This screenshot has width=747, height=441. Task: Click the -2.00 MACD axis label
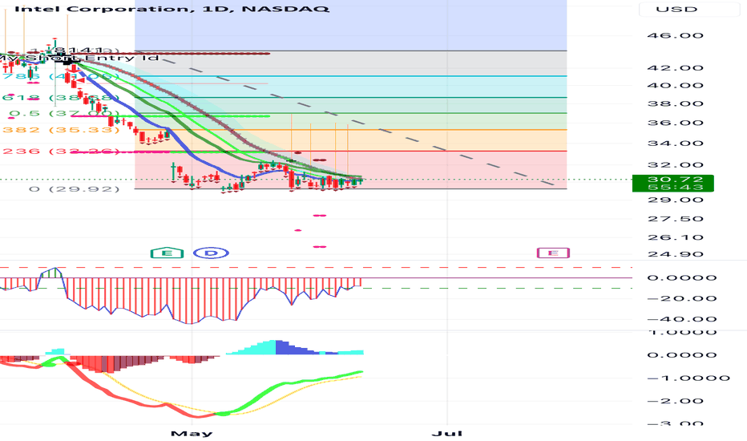(x=675, y=401)
